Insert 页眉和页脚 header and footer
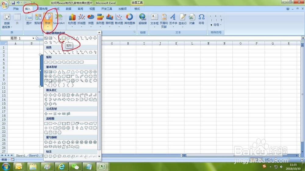 164,21
